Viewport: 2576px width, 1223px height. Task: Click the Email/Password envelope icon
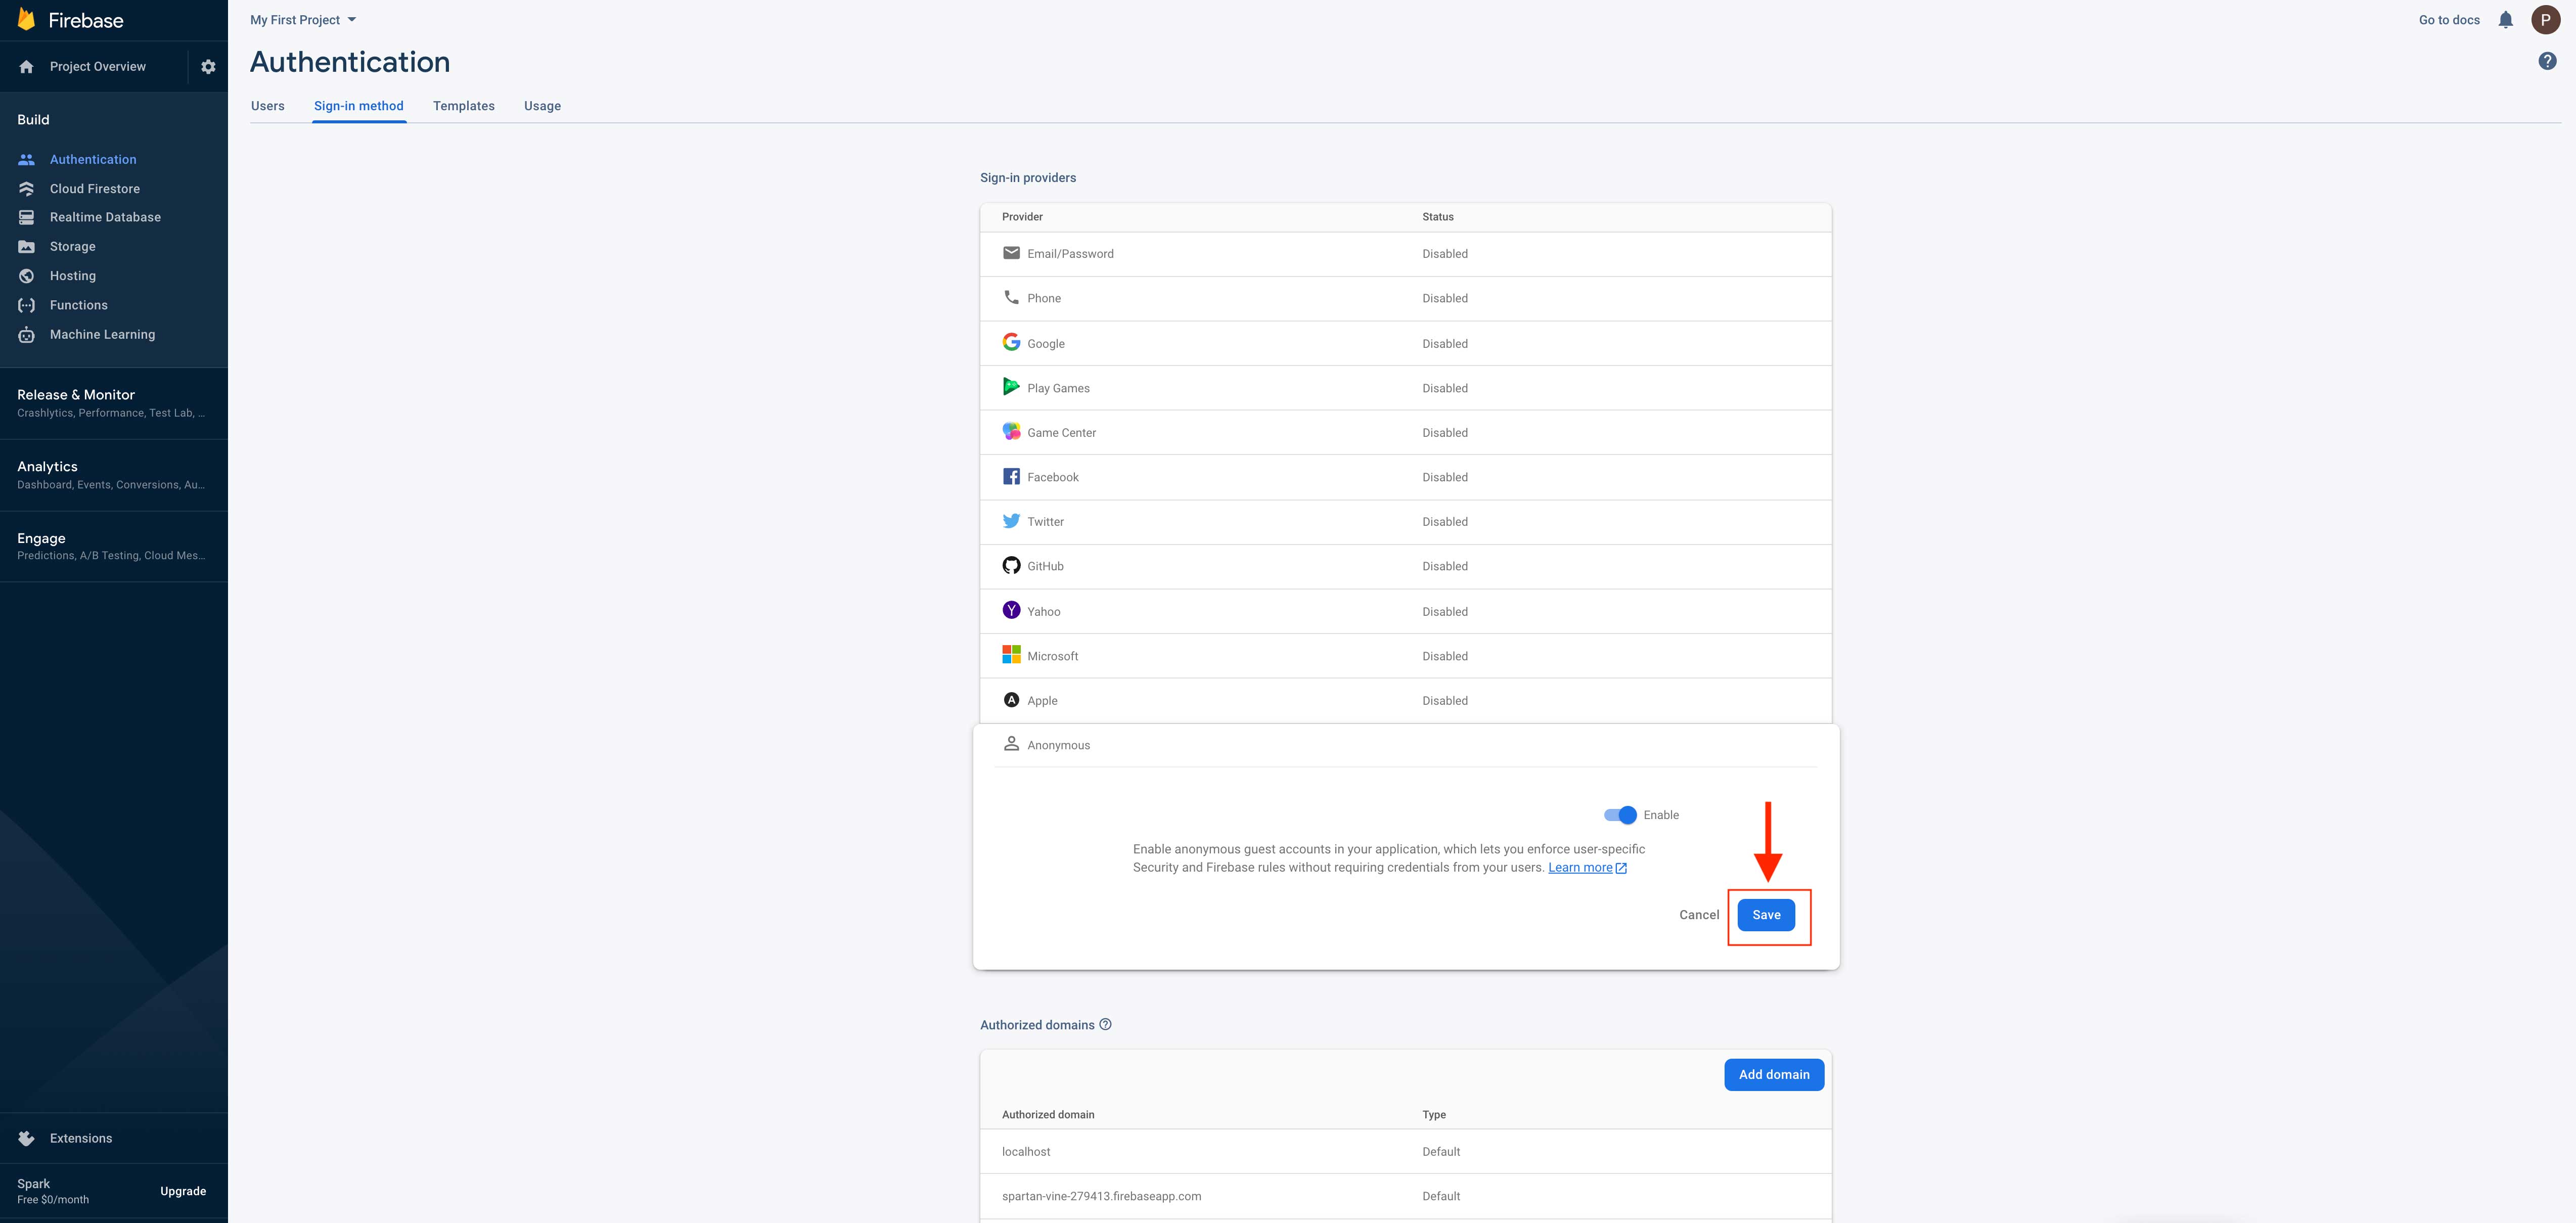click(1011, 253)
